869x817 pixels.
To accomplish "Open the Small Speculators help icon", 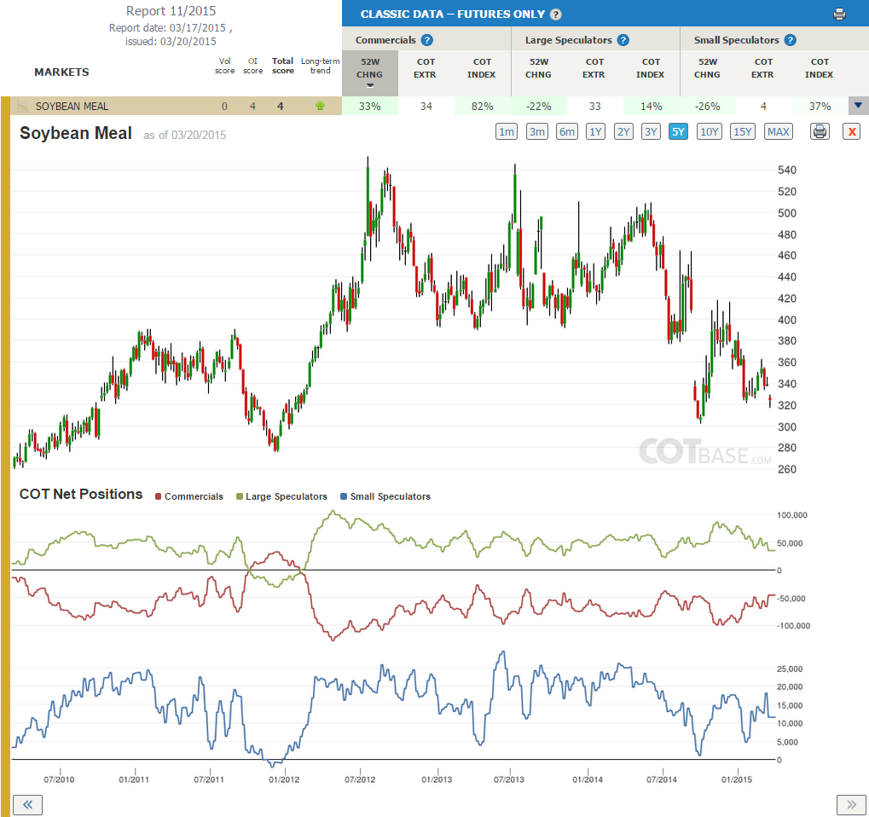I will pyautogui.click(x=791, y=40).
